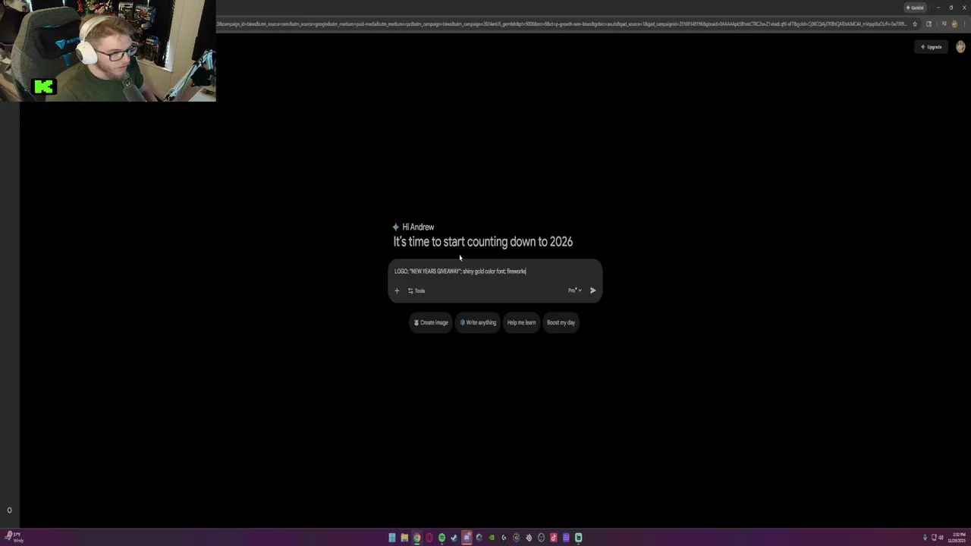Switch to Chrome in the taskbar
The image size is (971, 546).
416,538
